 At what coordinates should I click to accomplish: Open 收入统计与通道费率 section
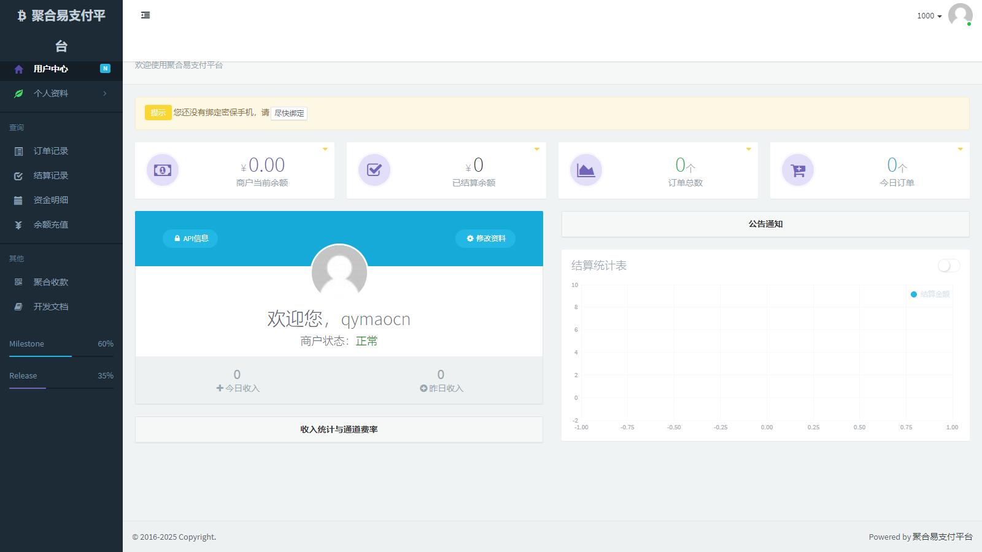point(338,429)
